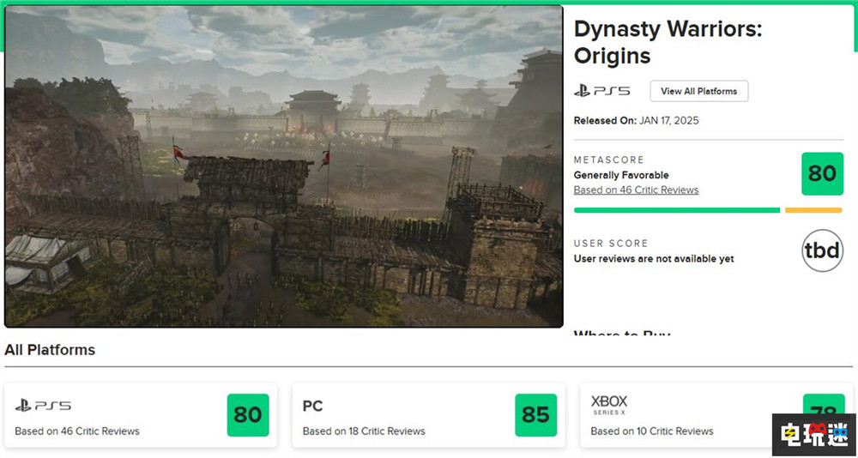Click the Generally Favorable label
This screenshot has width=858, height=458.
click(620, 175)
